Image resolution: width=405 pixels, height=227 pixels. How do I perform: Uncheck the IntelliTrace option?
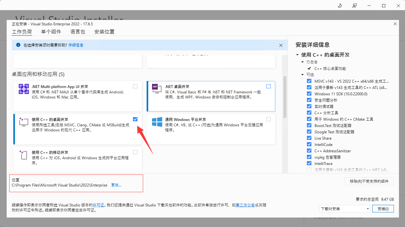(309, 163)
